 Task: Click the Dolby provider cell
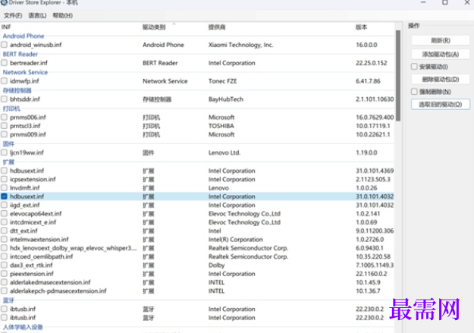216,265
